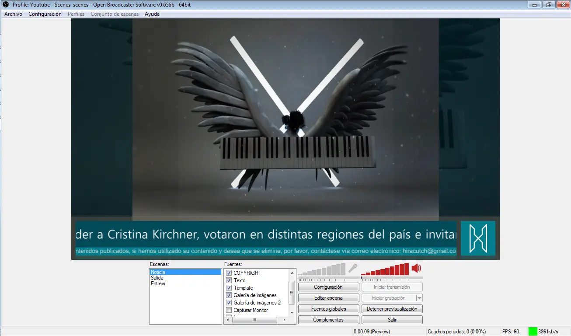The image size is (571, 336).
Task: Maximize the OBS window
Action: [x=548, y=5]
